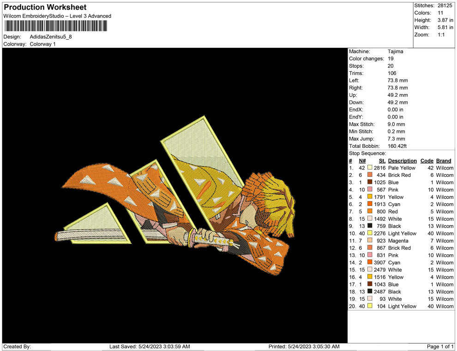The width and height of the screenshot is (457, 351).
Task: Click the Light Yellow swatch in row 20
Action: (370, 306)
